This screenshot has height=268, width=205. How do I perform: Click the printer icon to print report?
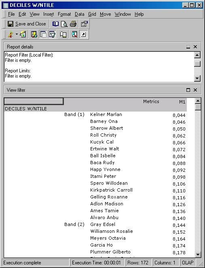click(x=73, y=24)
